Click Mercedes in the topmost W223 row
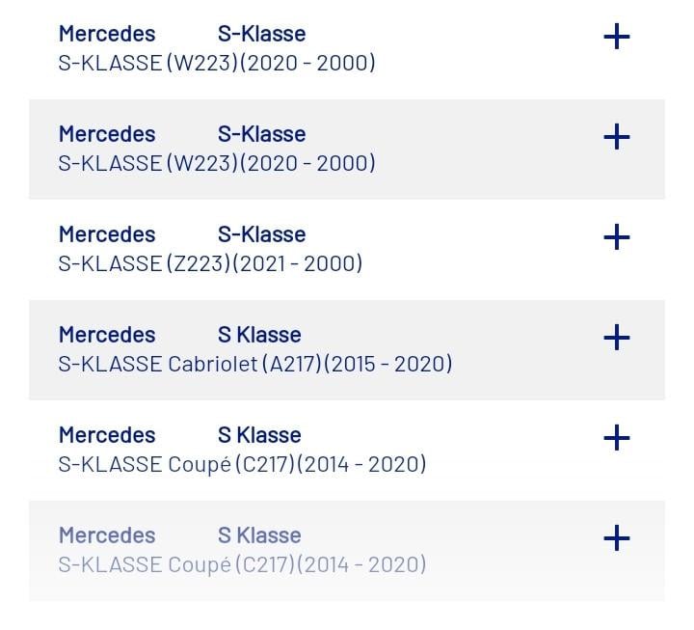 107,34
